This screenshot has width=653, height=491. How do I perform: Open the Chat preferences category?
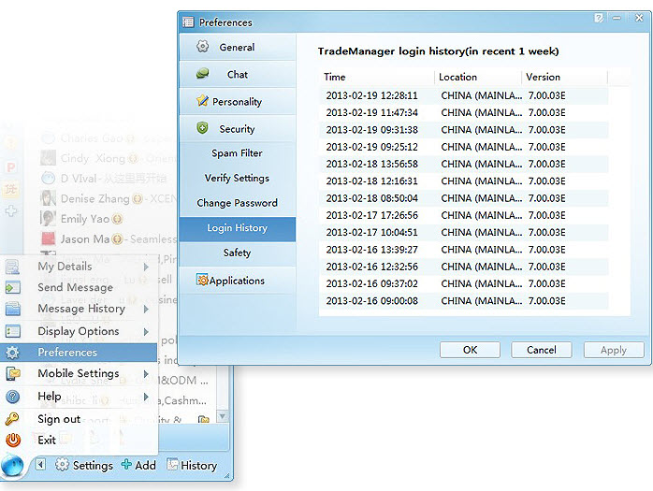pos(237,75)
